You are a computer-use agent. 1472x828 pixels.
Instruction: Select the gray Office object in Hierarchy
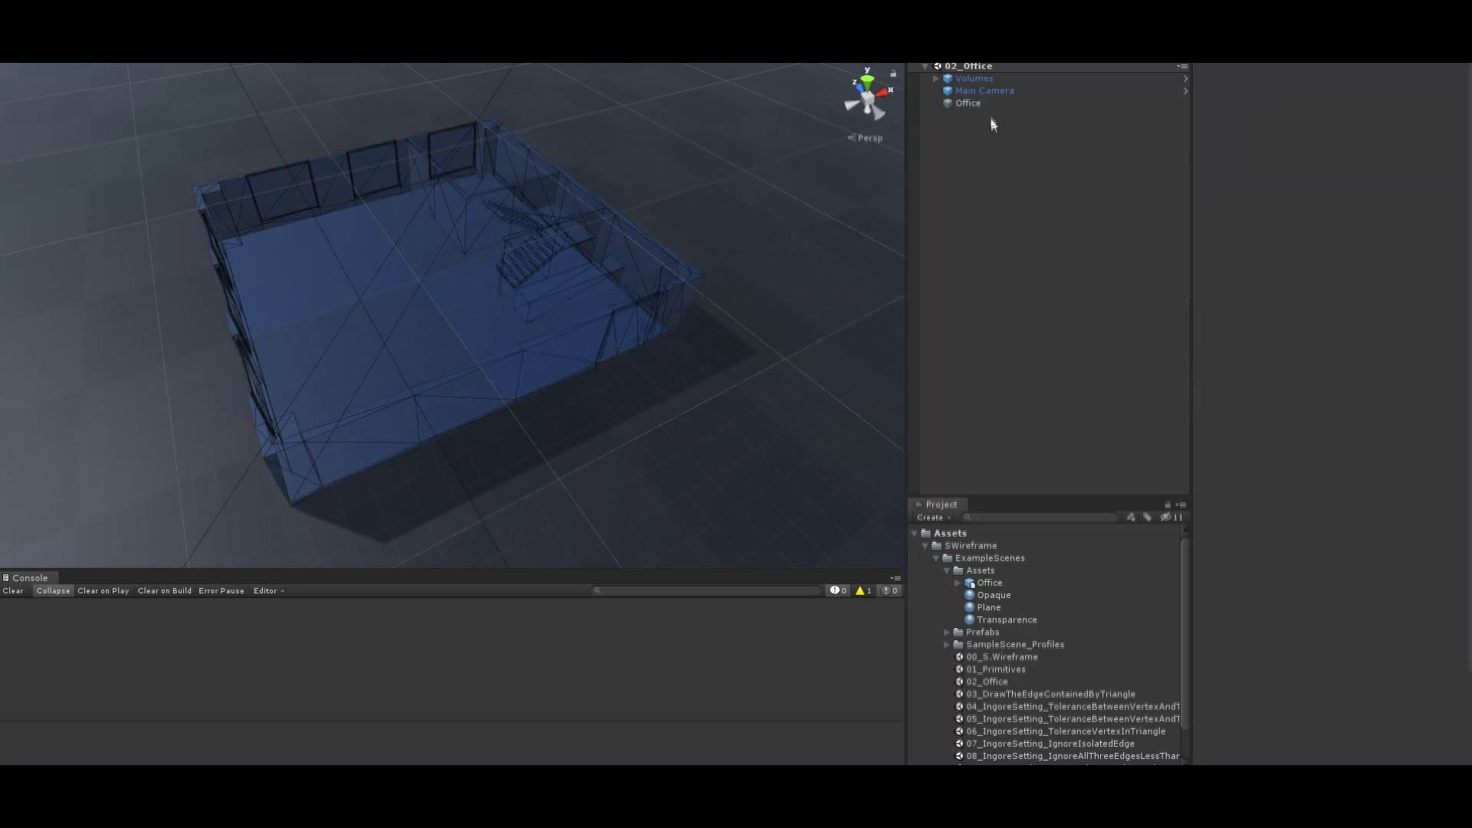point(968,103)
